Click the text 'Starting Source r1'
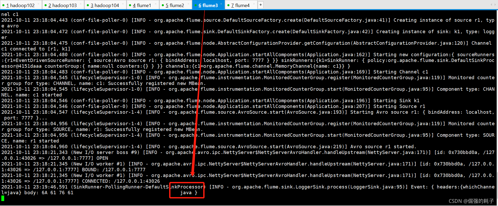Screen dimensions: 498x206 pos(399,106)
